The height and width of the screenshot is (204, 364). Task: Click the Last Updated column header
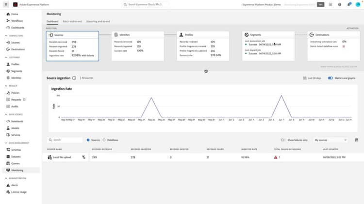(330, 149)
